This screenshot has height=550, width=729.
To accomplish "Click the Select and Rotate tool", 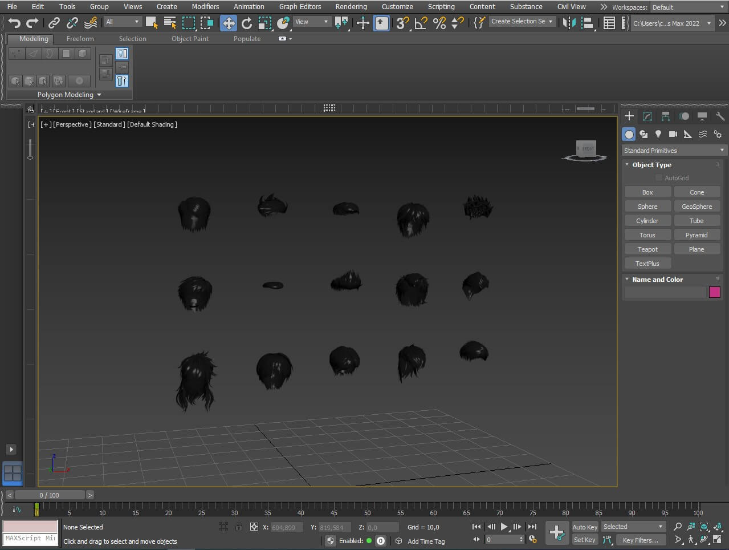I will [247, 23].
